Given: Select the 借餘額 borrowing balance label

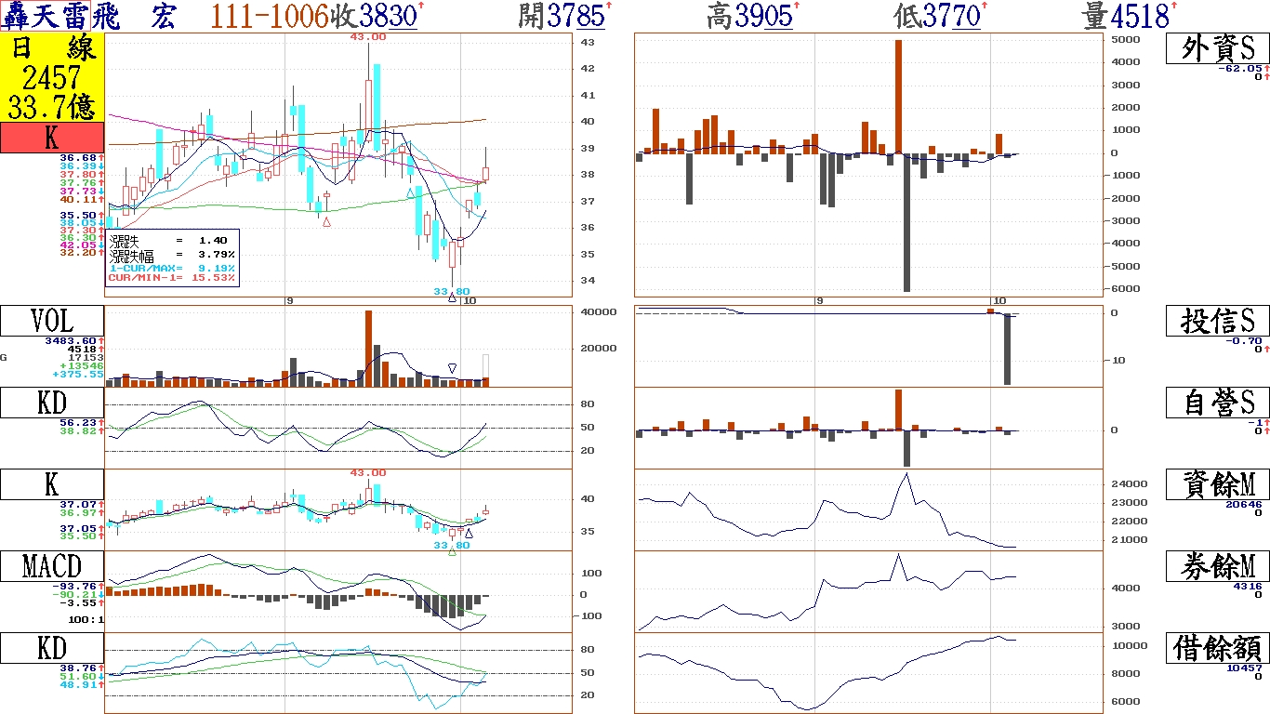Looking at the screenshot, I should pyautogui.click(x=1217, y=648).
